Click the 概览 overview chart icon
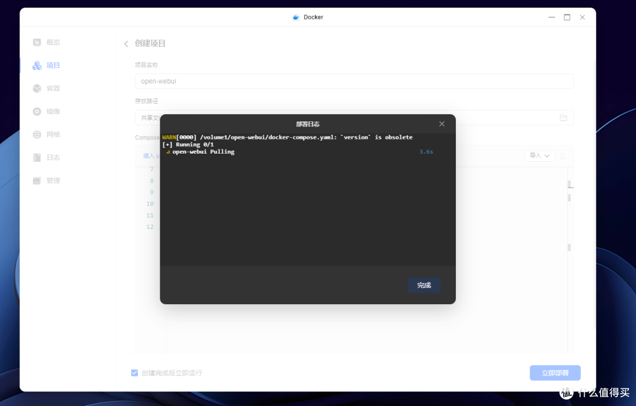The image size is (636, 406). tap(37, 42)
